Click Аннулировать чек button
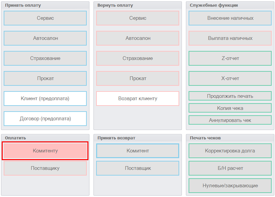The width and height of the screenshot is (275, 197). pos(230,120)
